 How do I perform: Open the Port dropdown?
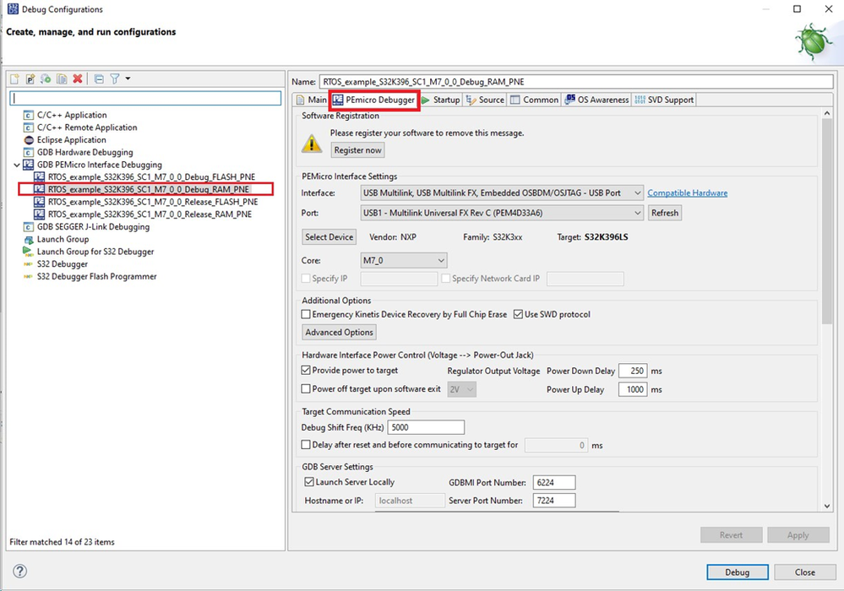click(x=502, y=213)
